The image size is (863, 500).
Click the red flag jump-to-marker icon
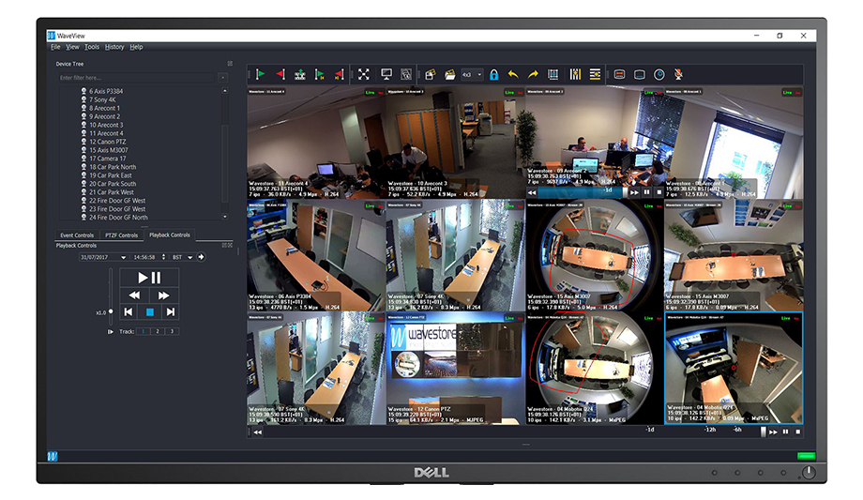point(339,74)
